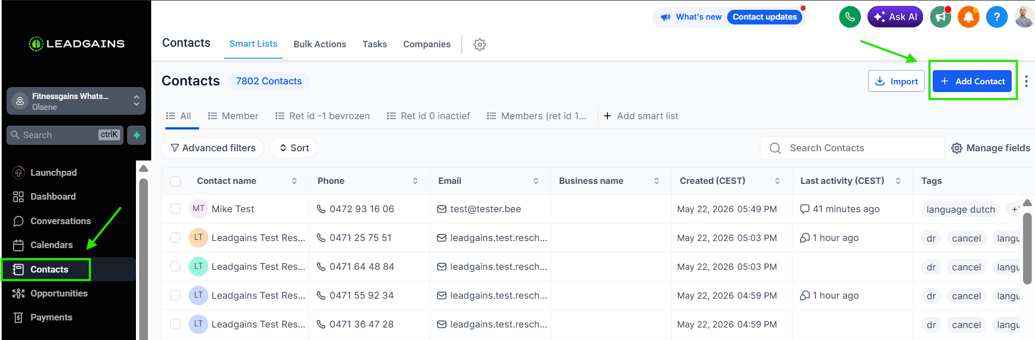Screen dimensions: 1035x340
Task: Open the megaphone announcements icon
Action: [x=940, y=17]
